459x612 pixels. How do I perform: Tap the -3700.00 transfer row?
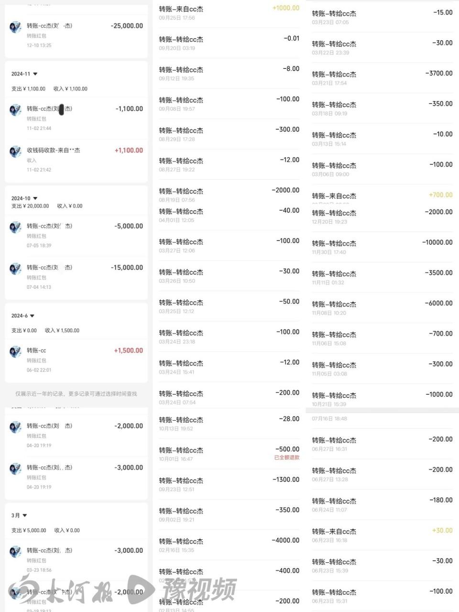tap(382, 78)
